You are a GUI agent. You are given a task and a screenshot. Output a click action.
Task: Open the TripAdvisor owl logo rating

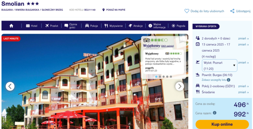[146, 40]
